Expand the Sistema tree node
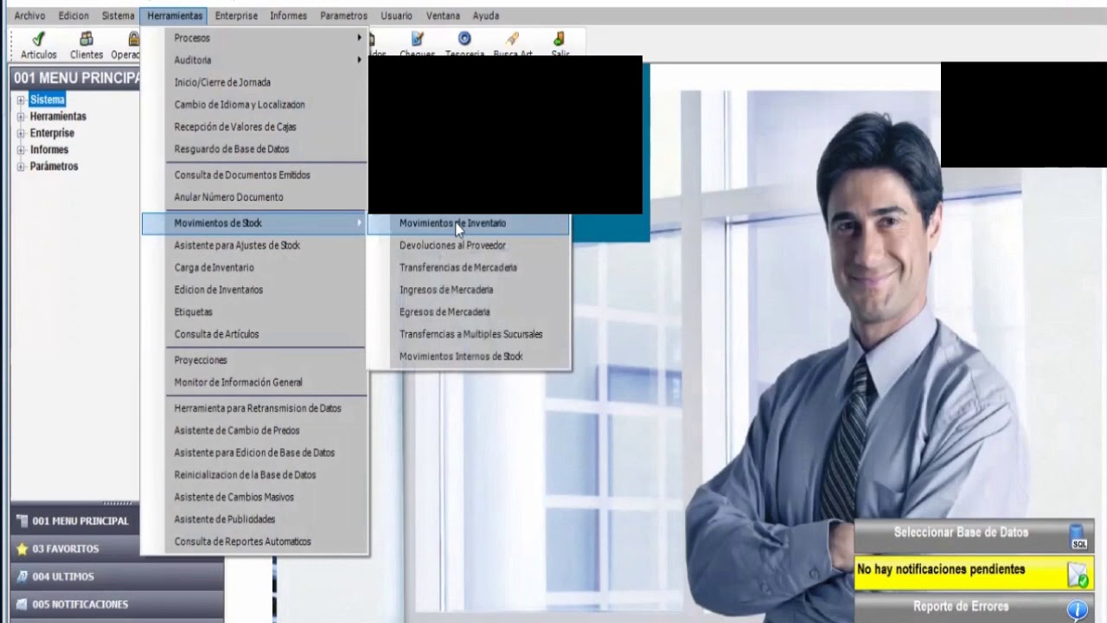Screen dimensions: 1107x623 21,100
